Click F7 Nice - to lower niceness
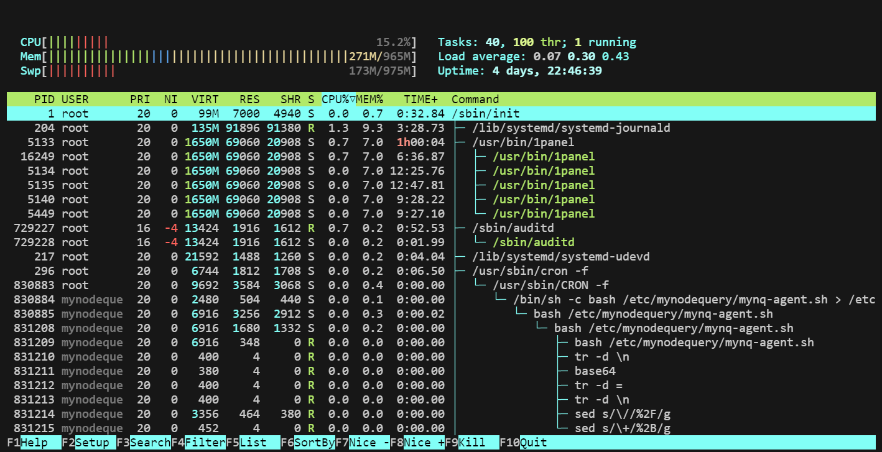882x452 pixels. (x=363, y=443)
